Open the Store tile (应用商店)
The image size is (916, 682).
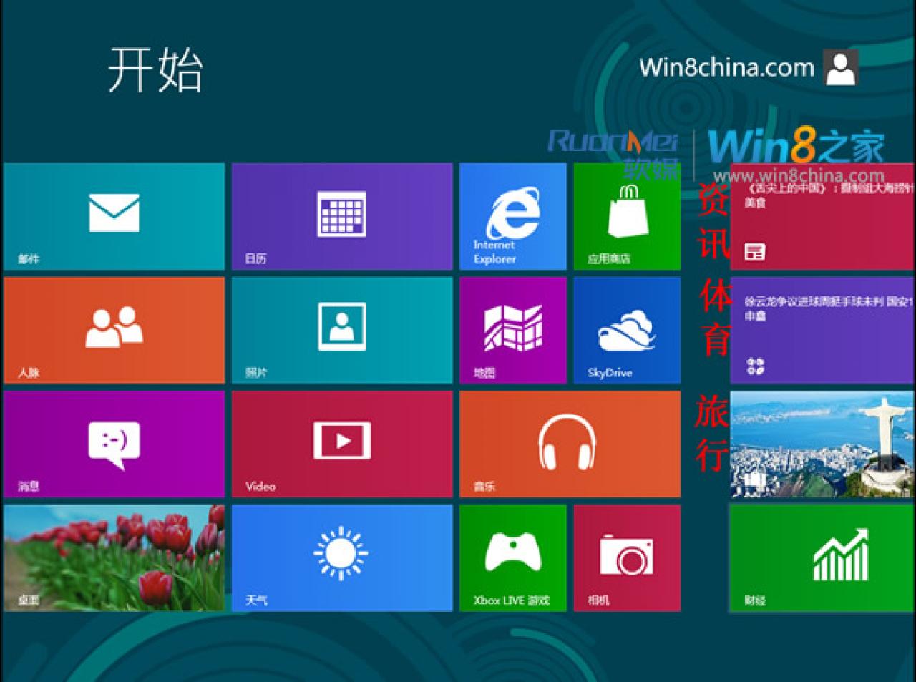tap(627, 216)
